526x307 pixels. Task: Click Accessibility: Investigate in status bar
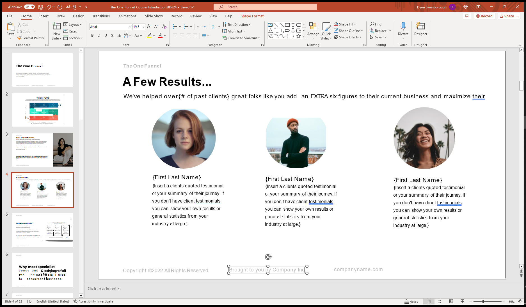click(x=93, y=301)
